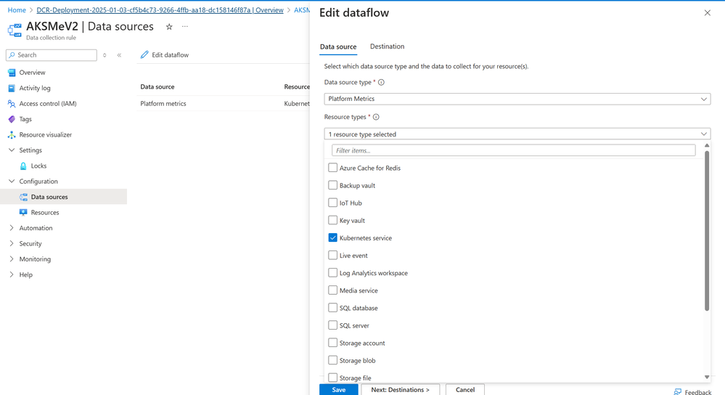The image size is (725, 395).
Task: Collapse the Resource types dropdown
Action: click(517, 134)
